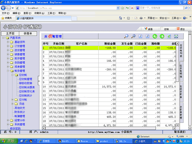Switch to the product taskbar window
Image resolution: width=192 pixels, height=144 pixels.
104,141
